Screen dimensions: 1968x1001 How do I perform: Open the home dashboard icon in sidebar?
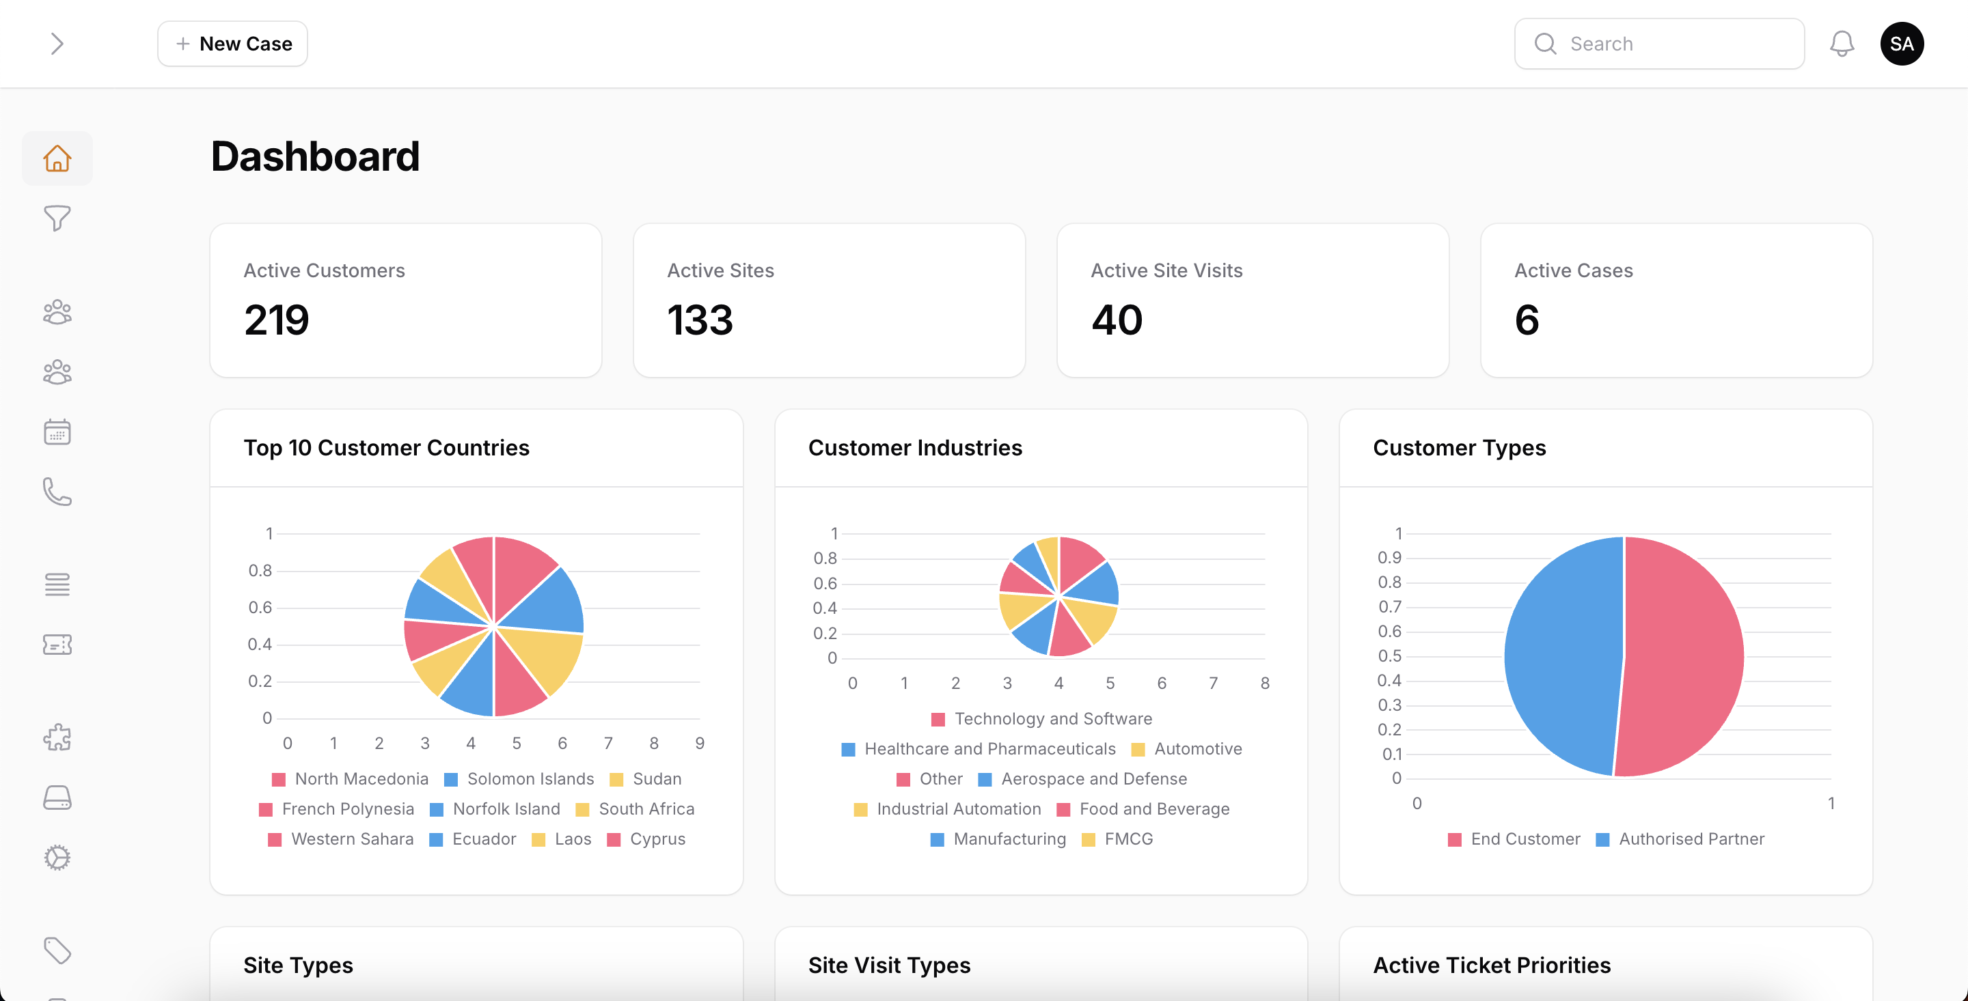(x=57, y=158)
